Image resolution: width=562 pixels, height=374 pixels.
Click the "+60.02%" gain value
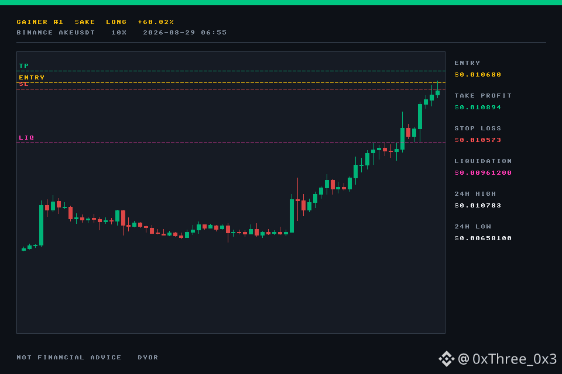coord(156,22)
